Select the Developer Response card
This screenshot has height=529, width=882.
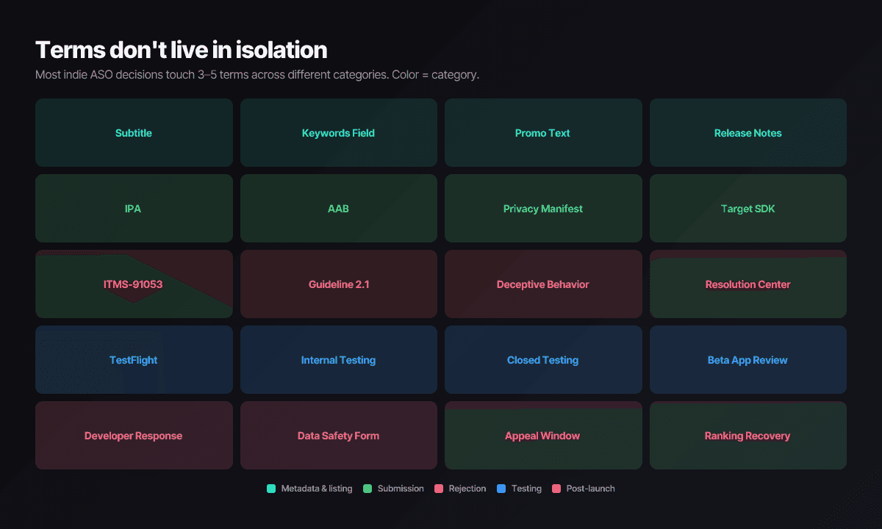tap(134, 436)
